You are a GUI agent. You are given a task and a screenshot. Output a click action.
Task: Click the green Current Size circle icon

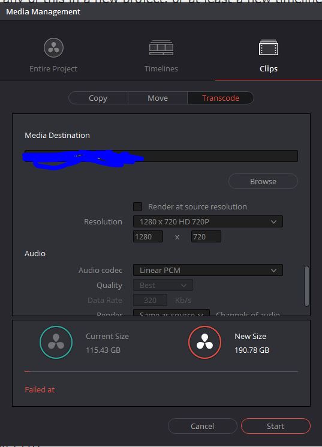click(56, 342)
